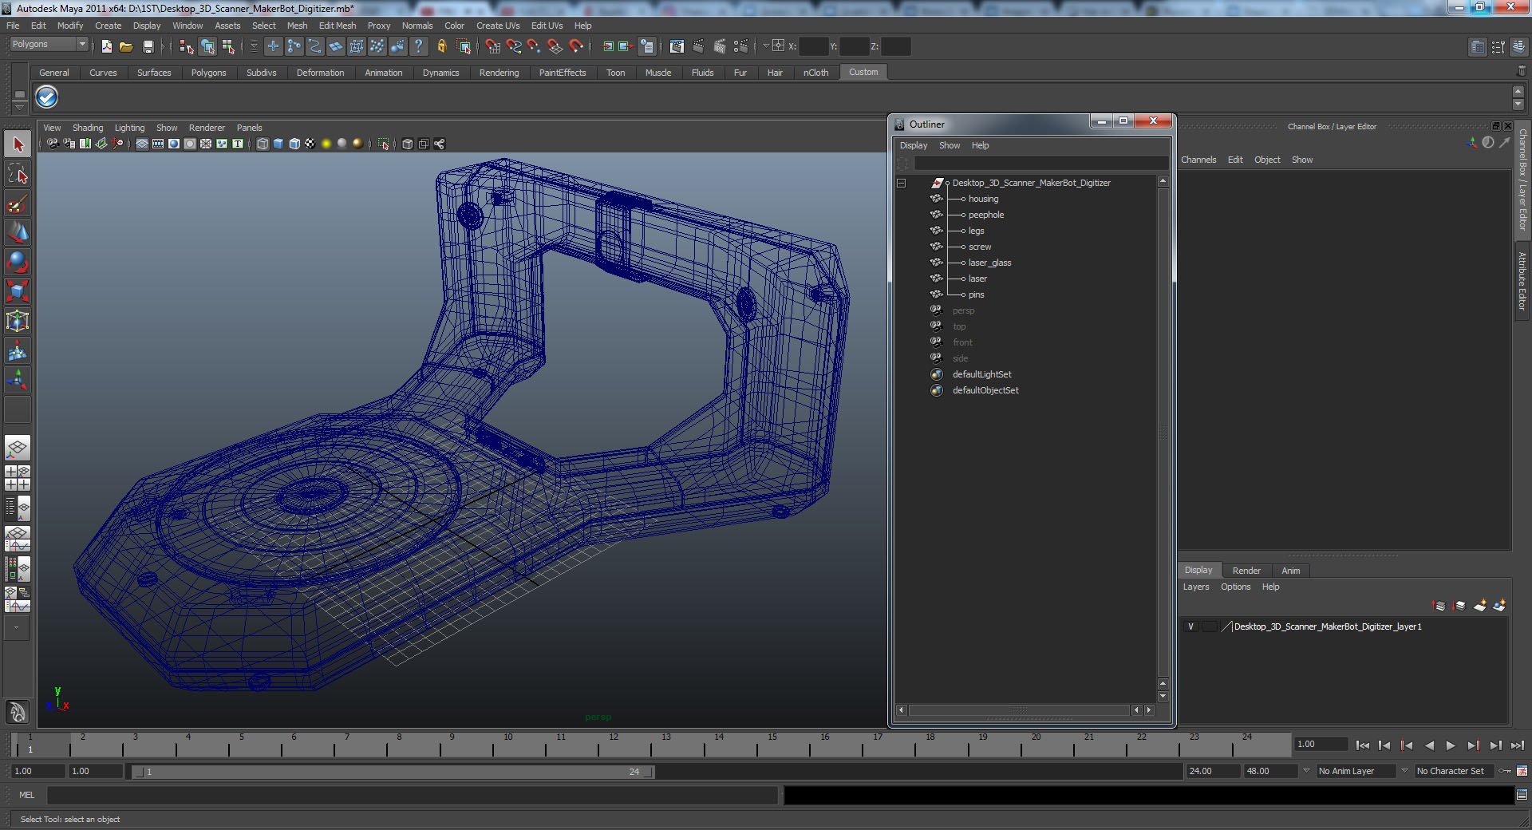Collapse the Desktop_3D_Scanner_MakerBot_Digitizer node
Screen dimensions: 1532x830
[901, 183]
